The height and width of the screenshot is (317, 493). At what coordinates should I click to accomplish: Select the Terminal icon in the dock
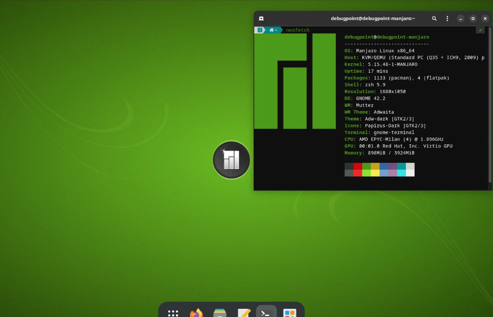point(266,312)
